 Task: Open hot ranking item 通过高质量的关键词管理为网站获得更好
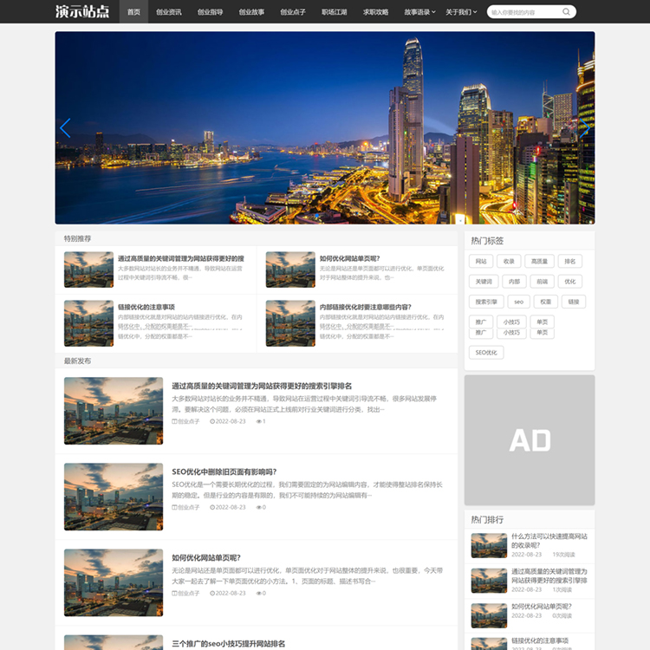coord(549,575)
